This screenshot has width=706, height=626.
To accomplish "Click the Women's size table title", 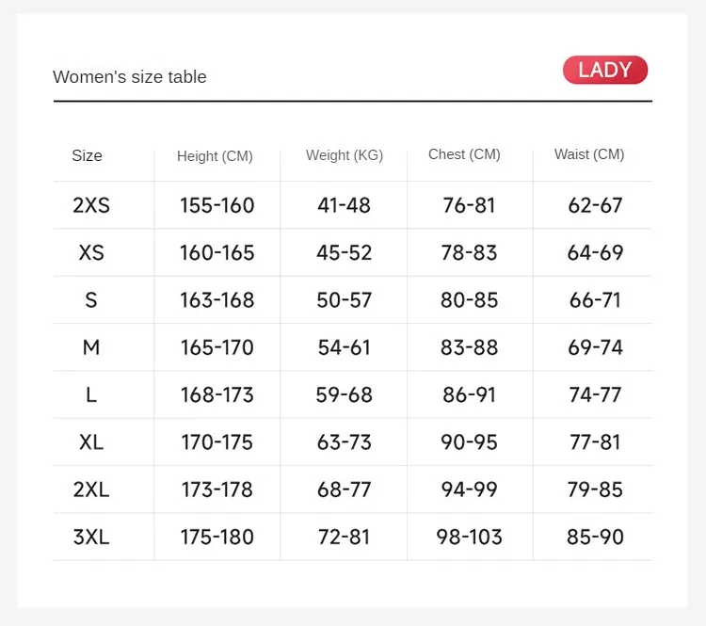I will pos(130,77).
